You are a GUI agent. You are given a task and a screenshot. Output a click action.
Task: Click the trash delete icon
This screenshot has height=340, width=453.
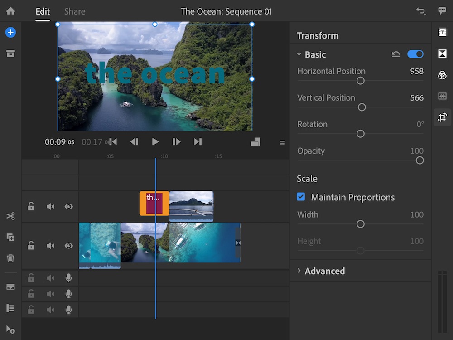click(10, 258)
